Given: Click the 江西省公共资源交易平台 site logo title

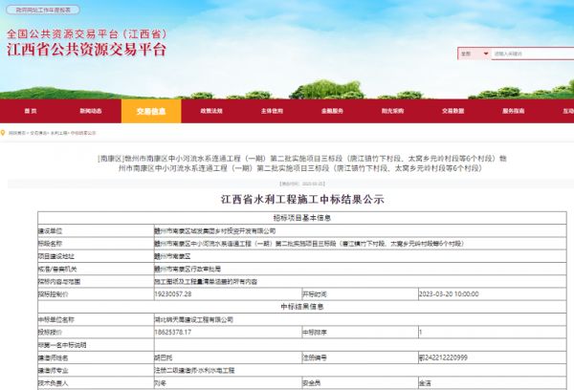Looking at the screenshot, I should pos(87,50).
